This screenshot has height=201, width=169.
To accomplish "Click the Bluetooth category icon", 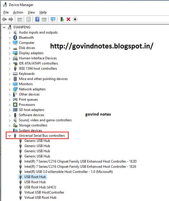I will coord(15,38).
